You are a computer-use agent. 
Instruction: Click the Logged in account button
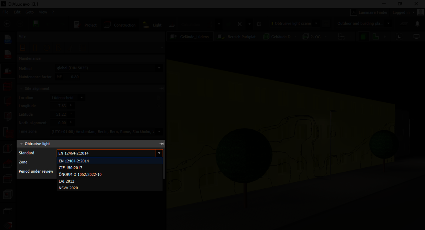403,12
